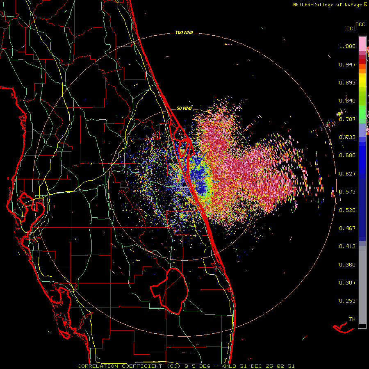Click the 0.573 scale value
369x369 pixels.
347,192
